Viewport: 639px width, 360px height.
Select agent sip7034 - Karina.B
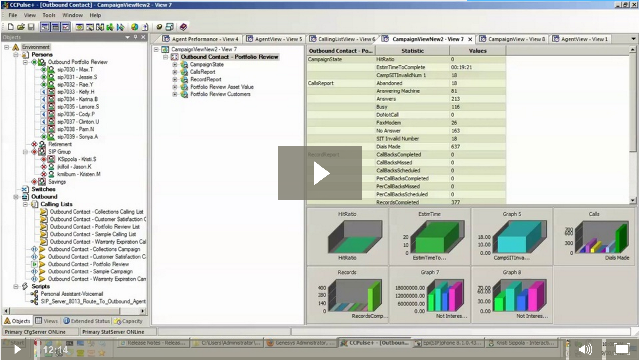tap(77, 99)
